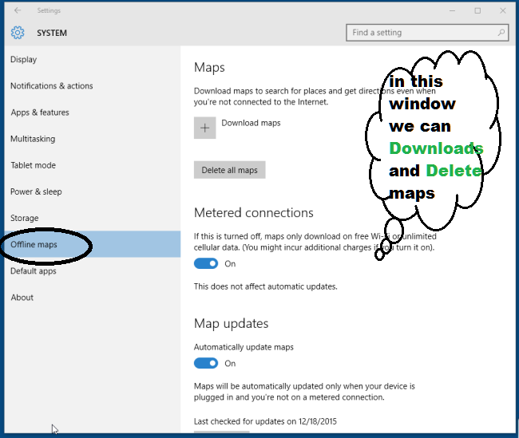The image size is (519, 438).
Task: Click the search magnifier icon
Action: point(501,33)
